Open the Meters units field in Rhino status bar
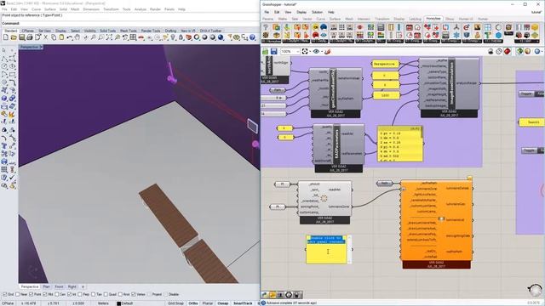This screenshot has width=545, height=306. click(x=103, y=303)
